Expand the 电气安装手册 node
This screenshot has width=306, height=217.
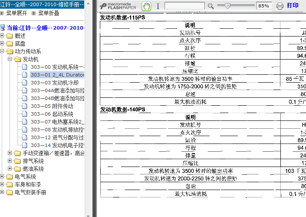point(2,192)
